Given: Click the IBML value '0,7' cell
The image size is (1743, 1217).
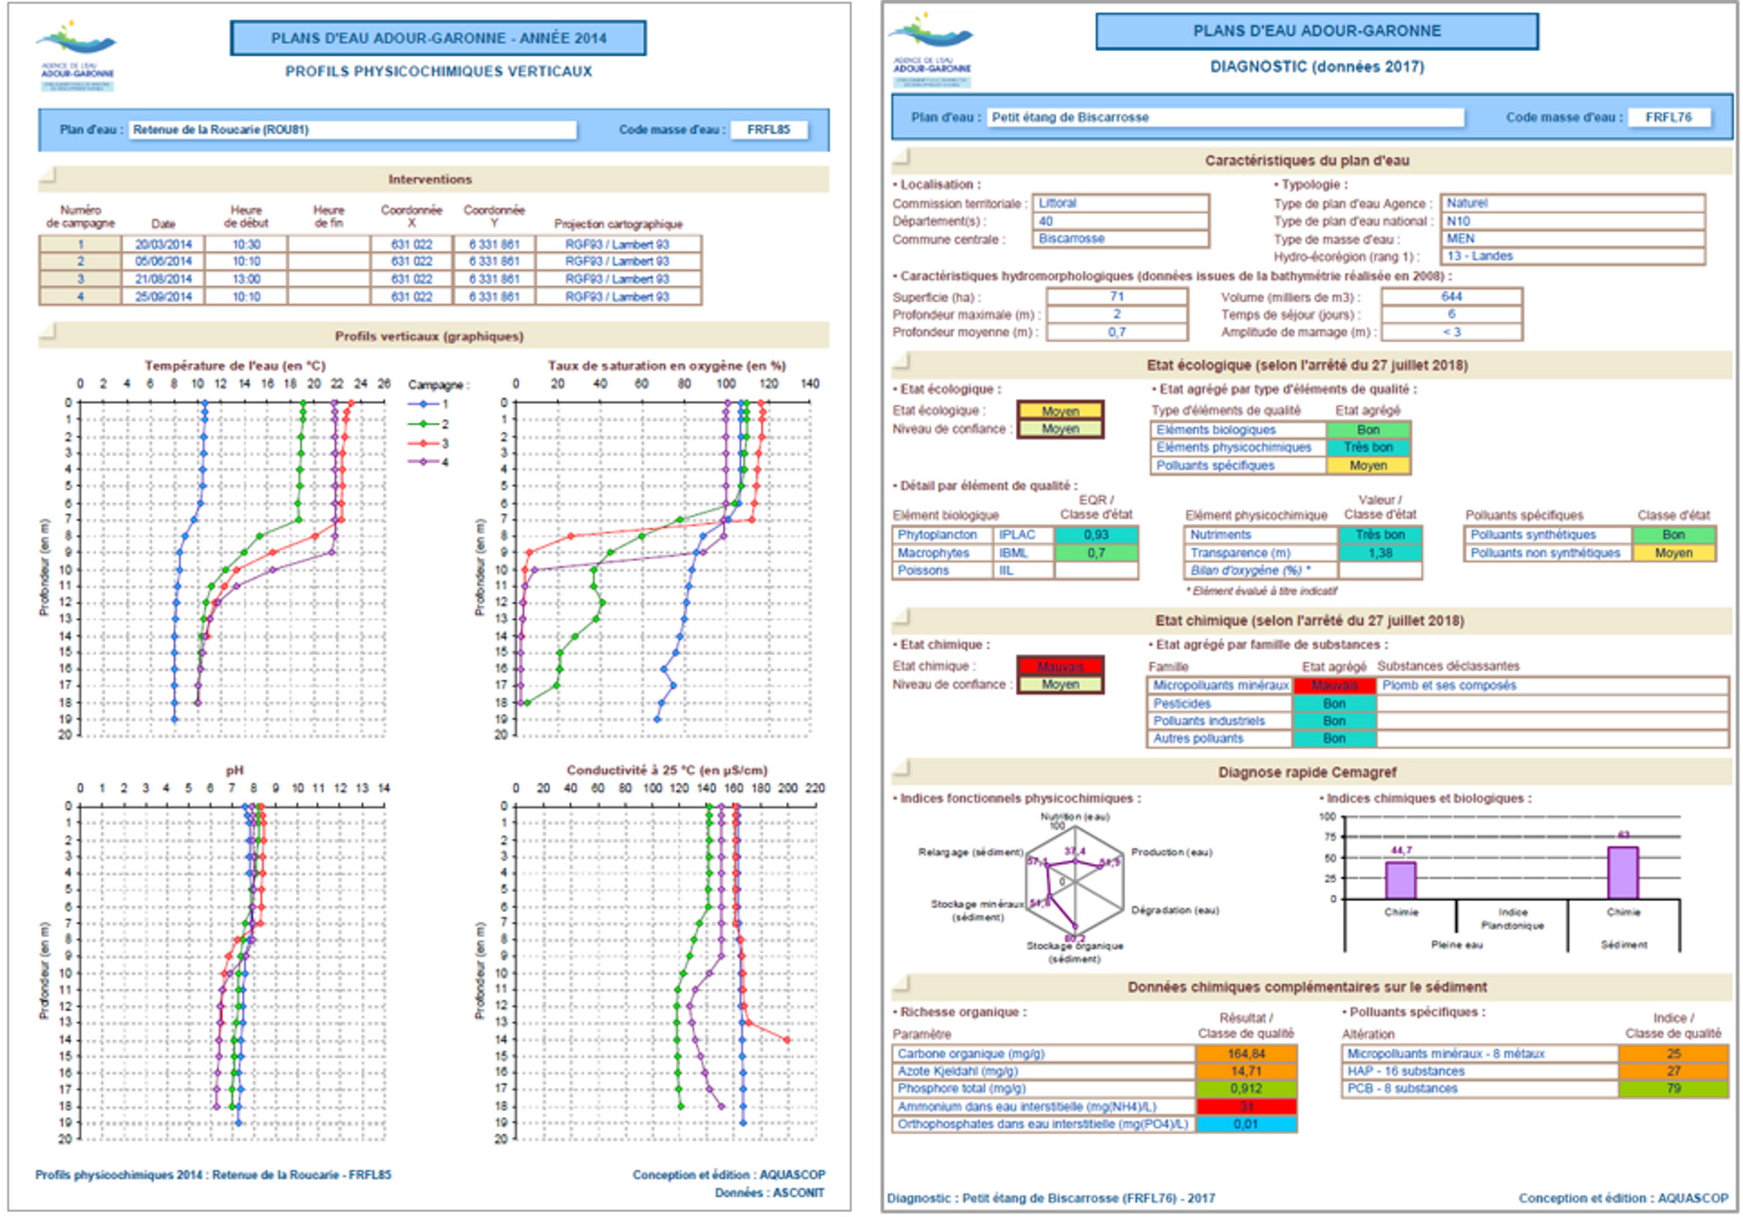Looking at the screenshot, I should pos(1096,553).
